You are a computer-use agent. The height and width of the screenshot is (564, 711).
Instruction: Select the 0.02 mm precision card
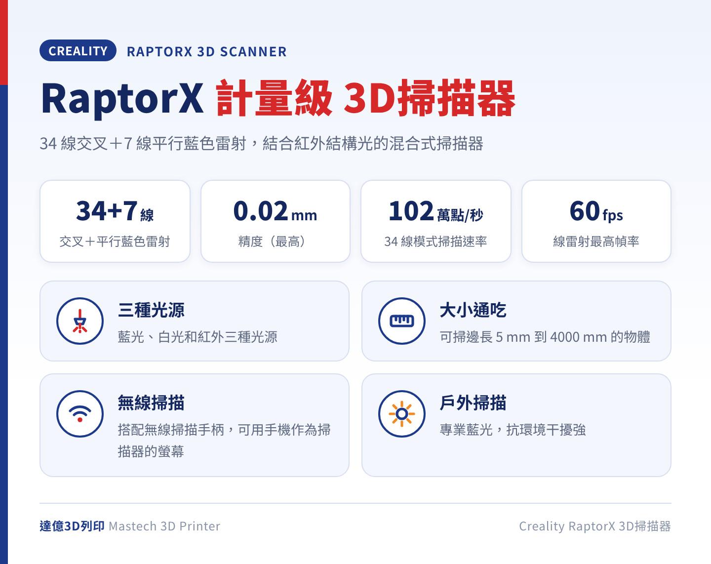[276, 221]
